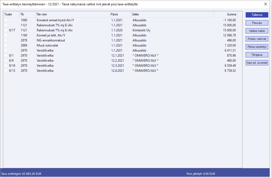
Task: Sort by the Tilin nimi column header
Action: [x=72, y=14]
